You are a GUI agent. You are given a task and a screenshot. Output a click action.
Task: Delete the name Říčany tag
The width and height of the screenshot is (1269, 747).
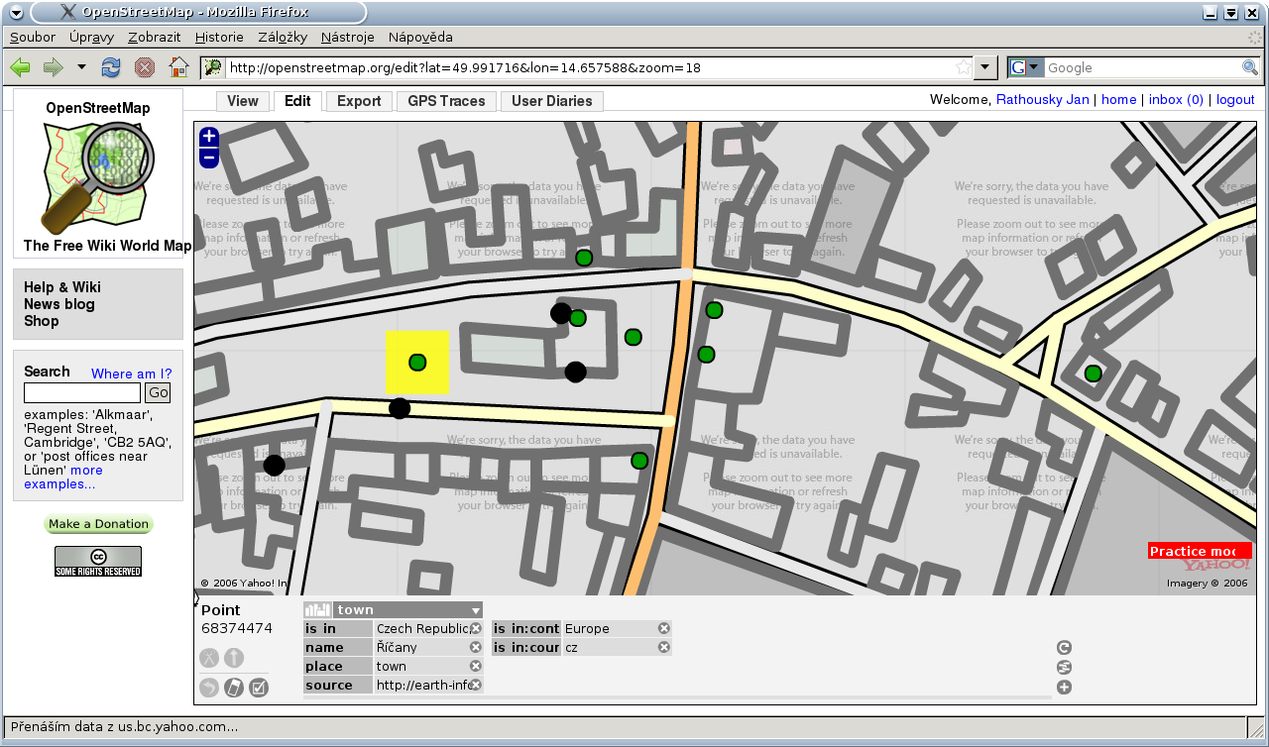click(x=476, y=647)
